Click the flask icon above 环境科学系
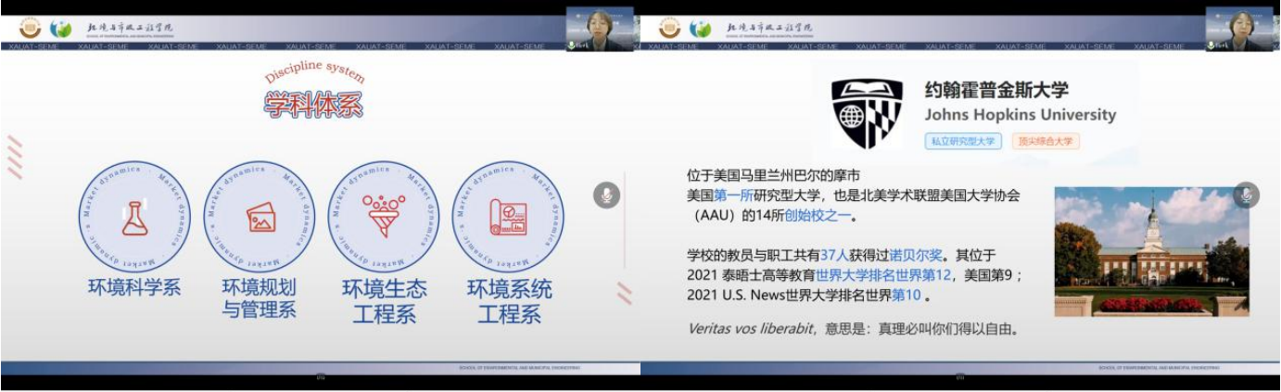Viewport: 1281px width, 392px height. (134, 218)
